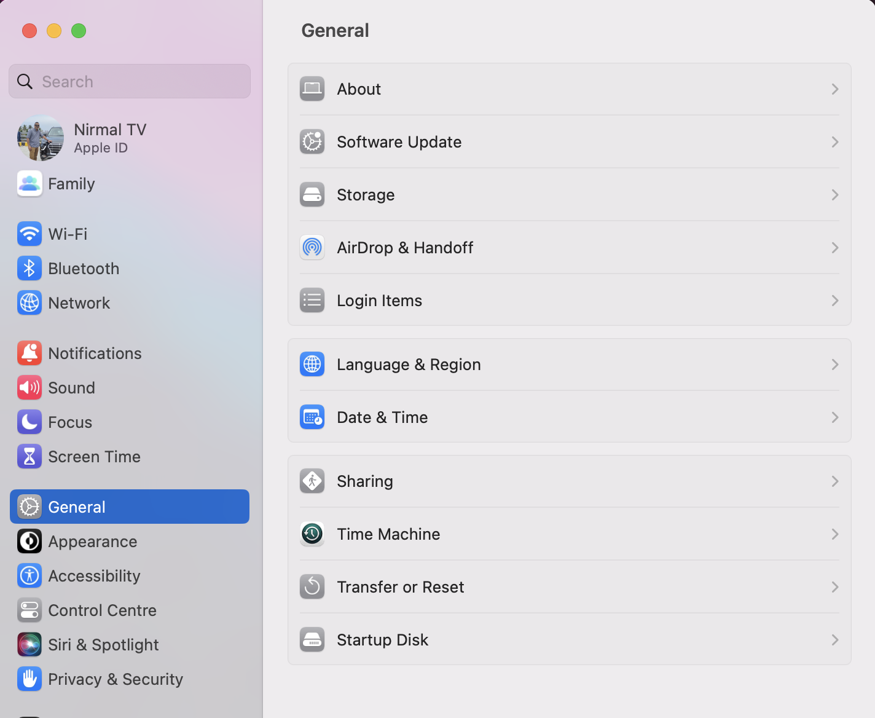
Task: Open Siri & Spotlight label in sidebar
Action: pyautogui.click(x=104, y=645)
